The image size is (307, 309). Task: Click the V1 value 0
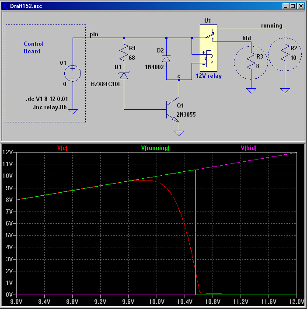point(65,84)
